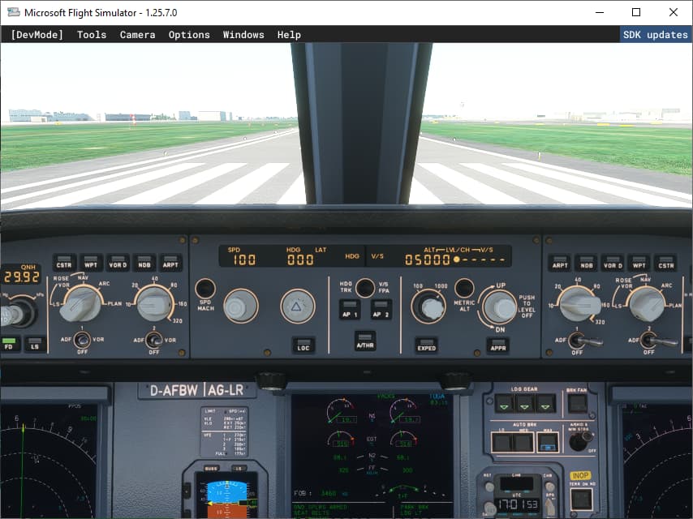Click first officer's ND range selector knob
The height and width of the screenshot is (519, 693).
click(579, 304)
